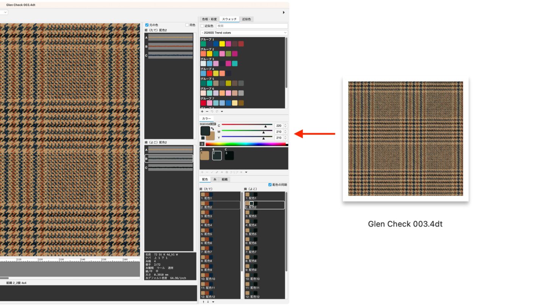Click the yellow swatch in グループ 1
The width and height of the screenshot is (549, 306).
coord(222,44)
